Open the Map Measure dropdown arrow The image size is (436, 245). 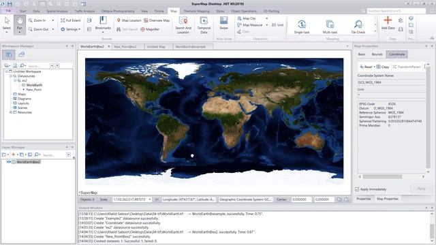click(x=267, y=24)
